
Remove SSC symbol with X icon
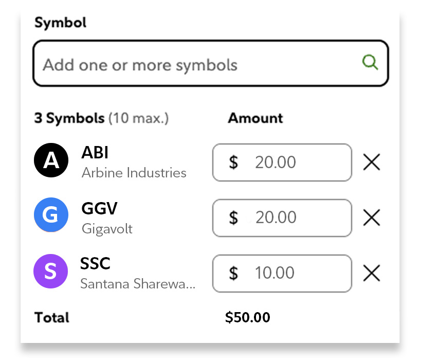pyautogui.click(x=371, y=274)
